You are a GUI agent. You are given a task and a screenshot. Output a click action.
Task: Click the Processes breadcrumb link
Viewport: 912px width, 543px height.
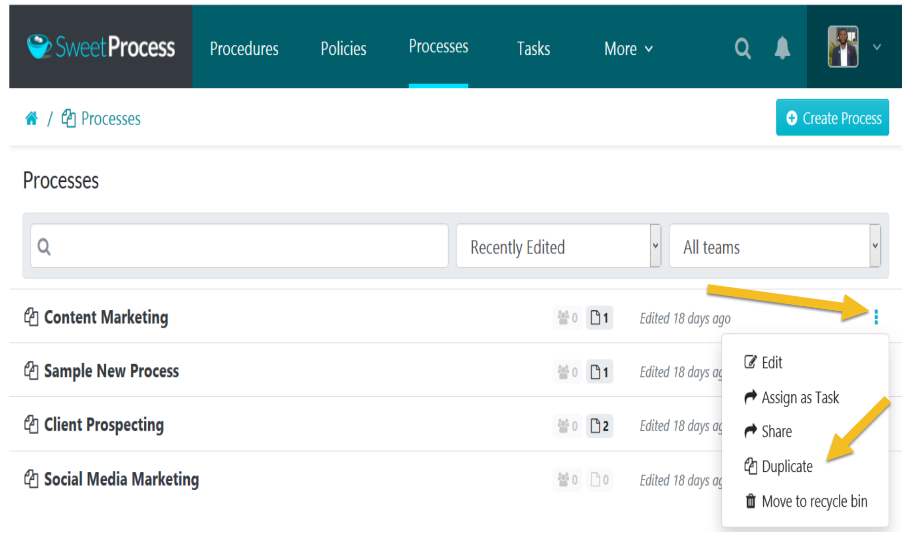101,119
